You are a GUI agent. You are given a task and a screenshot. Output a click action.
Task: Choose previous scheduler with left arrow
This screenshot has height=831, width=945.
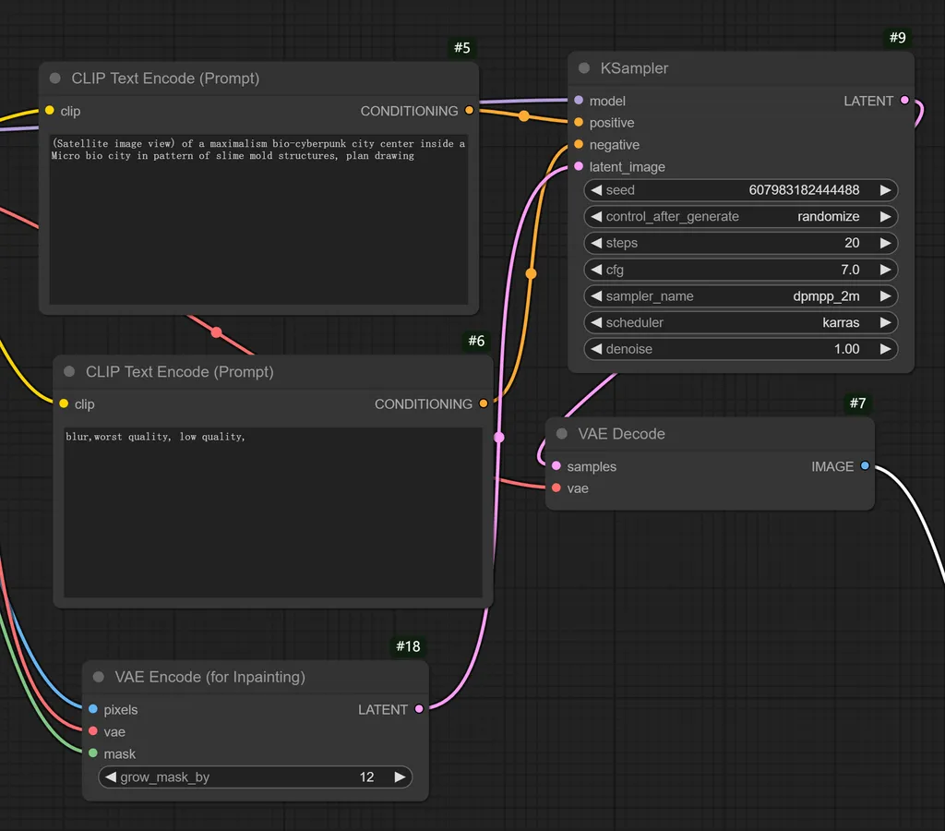point(596,322)
